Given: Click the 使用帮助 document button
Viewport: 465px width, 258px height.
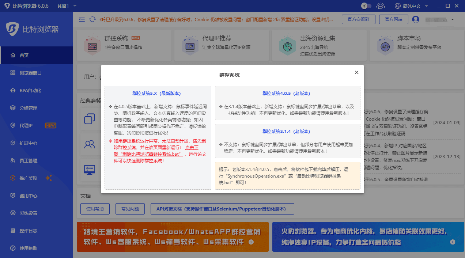Looking at the screenshot, I should click(95, 209).
